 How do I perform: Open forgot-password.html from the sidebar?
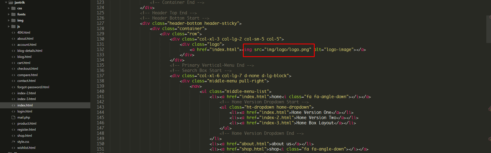point(33,87)
